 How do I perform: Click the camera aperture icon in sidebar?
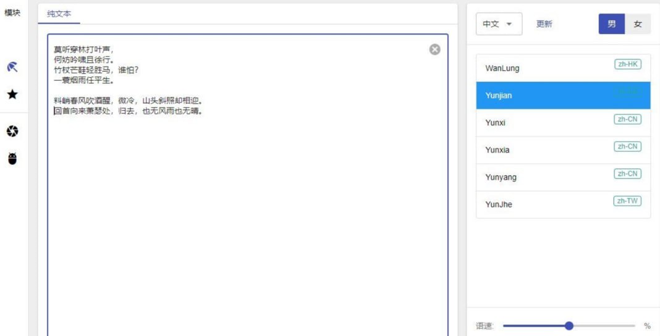coord(12,131)
